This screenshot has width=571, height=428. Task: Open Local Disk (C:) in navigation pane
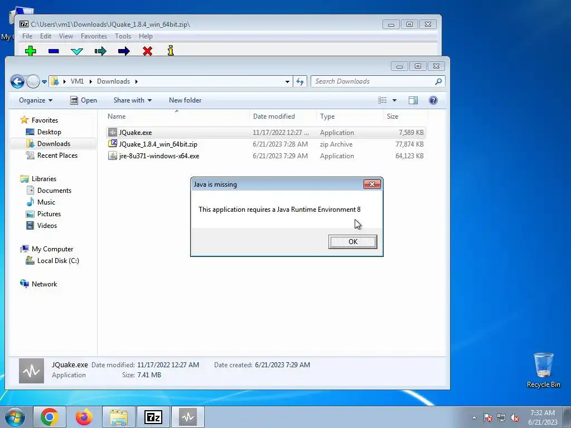58,261
